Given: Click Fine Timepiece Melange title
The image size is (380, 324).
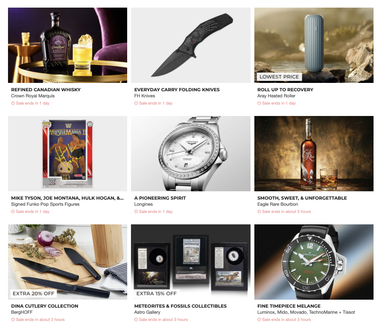Looking at the screenshot, I should (x=289, y=306).
